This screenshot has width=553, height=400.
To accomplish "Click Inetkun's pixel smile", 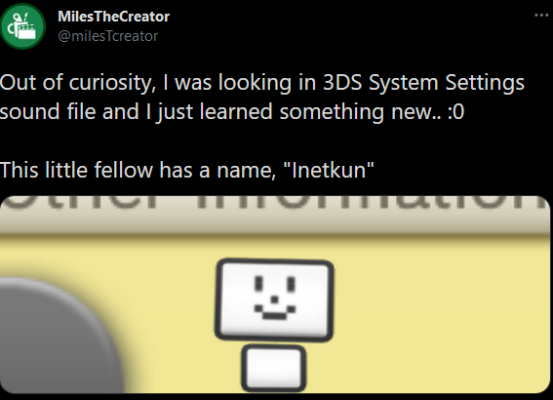I will (275, 312).
